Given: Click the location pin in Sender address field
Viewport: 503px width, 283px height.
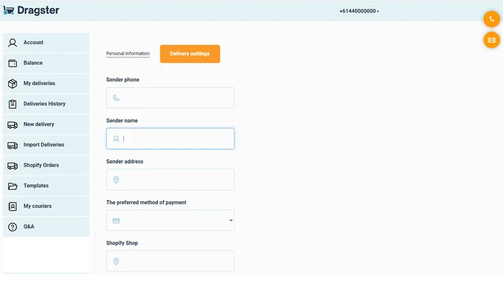Looking at the screenshot, I should [x=116, y=180].
